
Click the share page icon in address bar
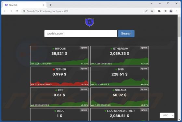click(146, 11)
